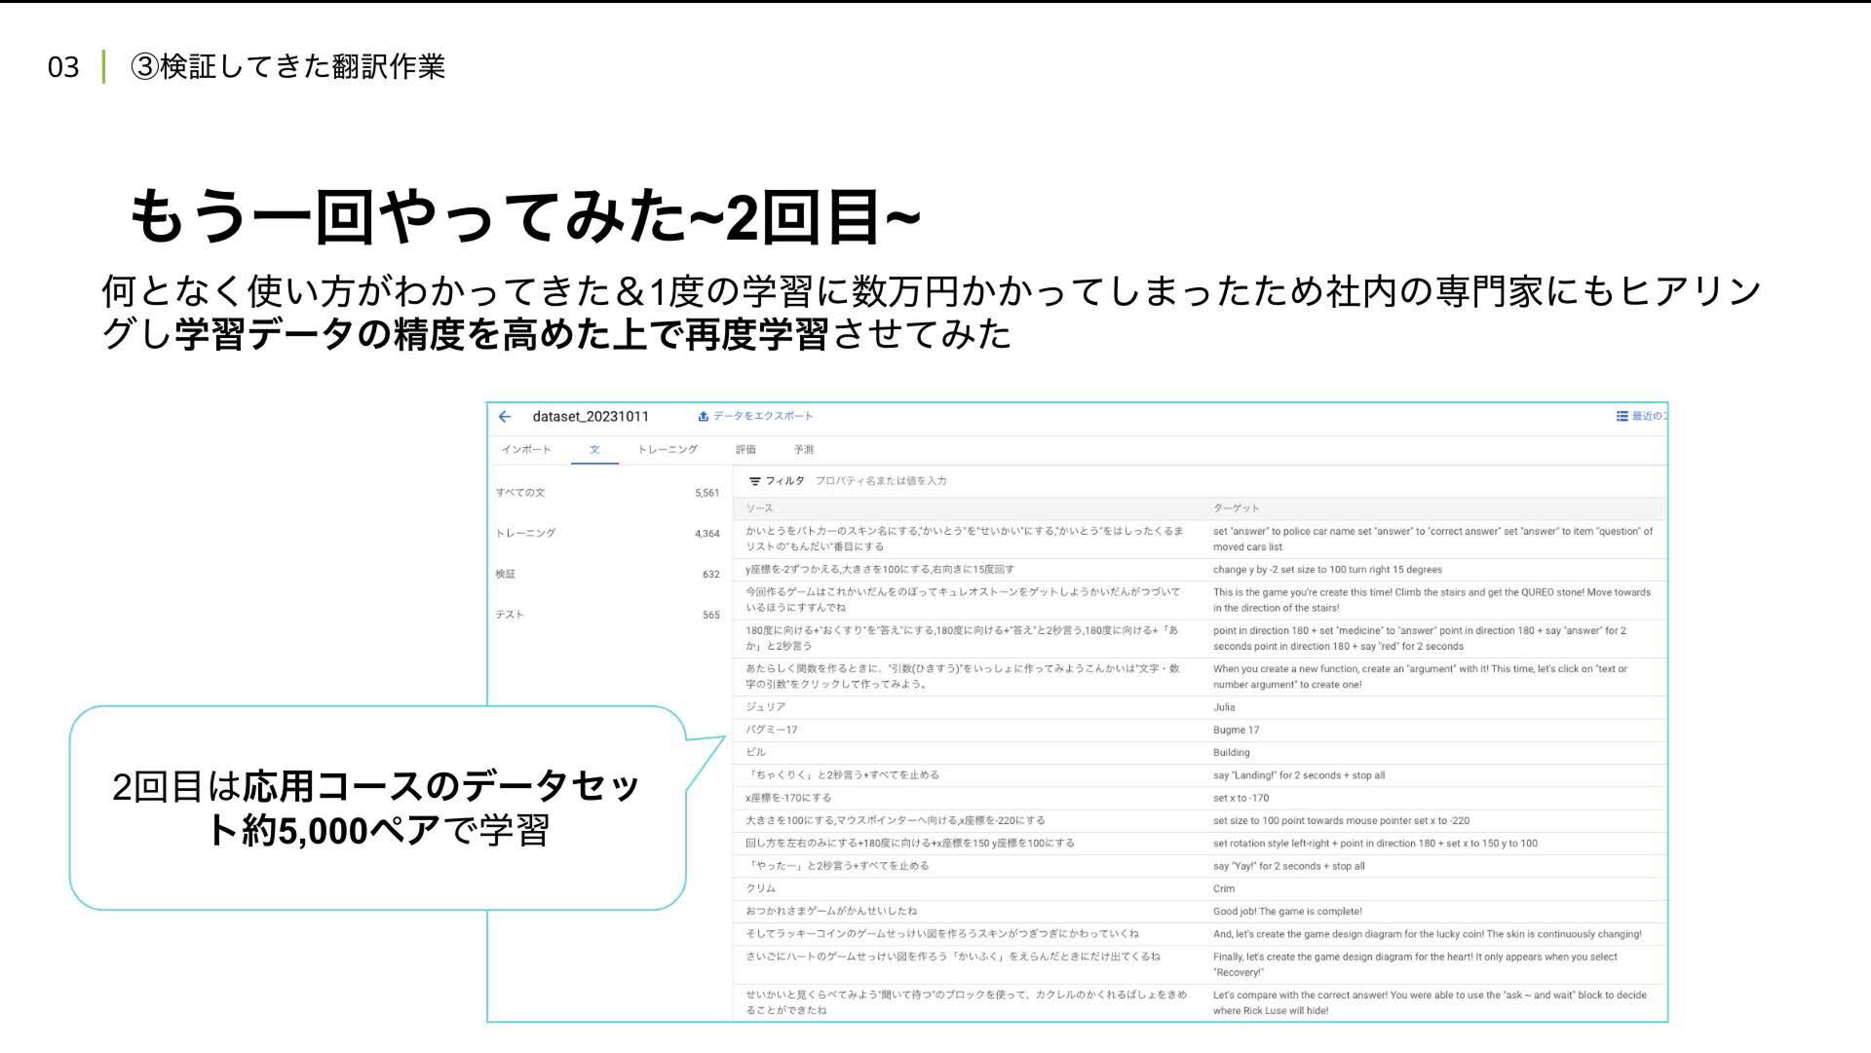Focus the filter property input field
1871x1053 pixels.
point(881,481)
